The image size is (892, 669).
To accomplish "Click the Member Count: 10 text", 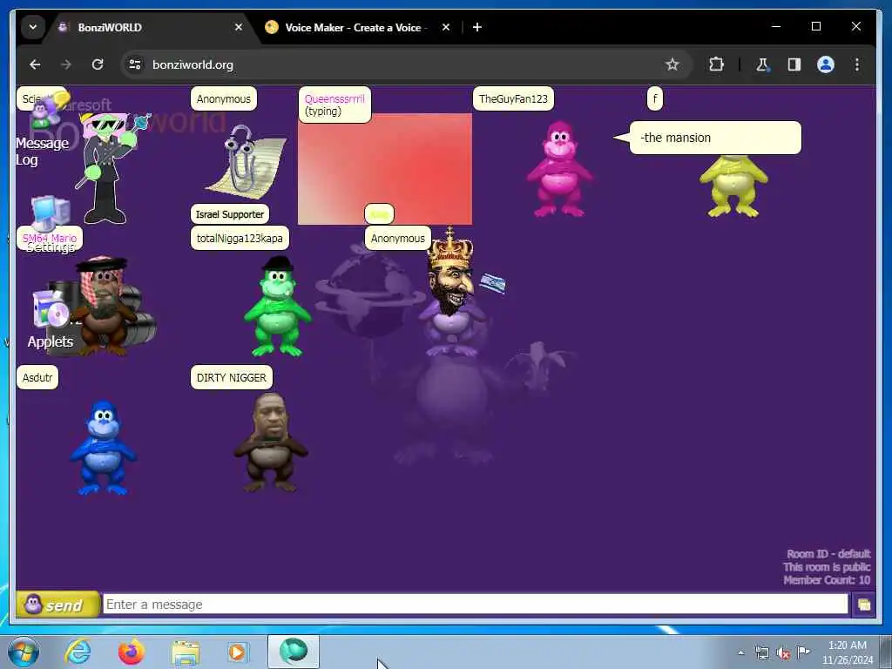I will coord(827,579).
